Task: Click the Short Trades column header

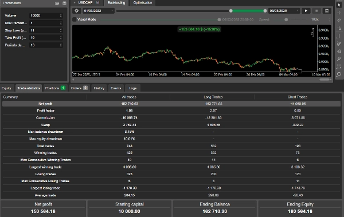Action: 298,97
